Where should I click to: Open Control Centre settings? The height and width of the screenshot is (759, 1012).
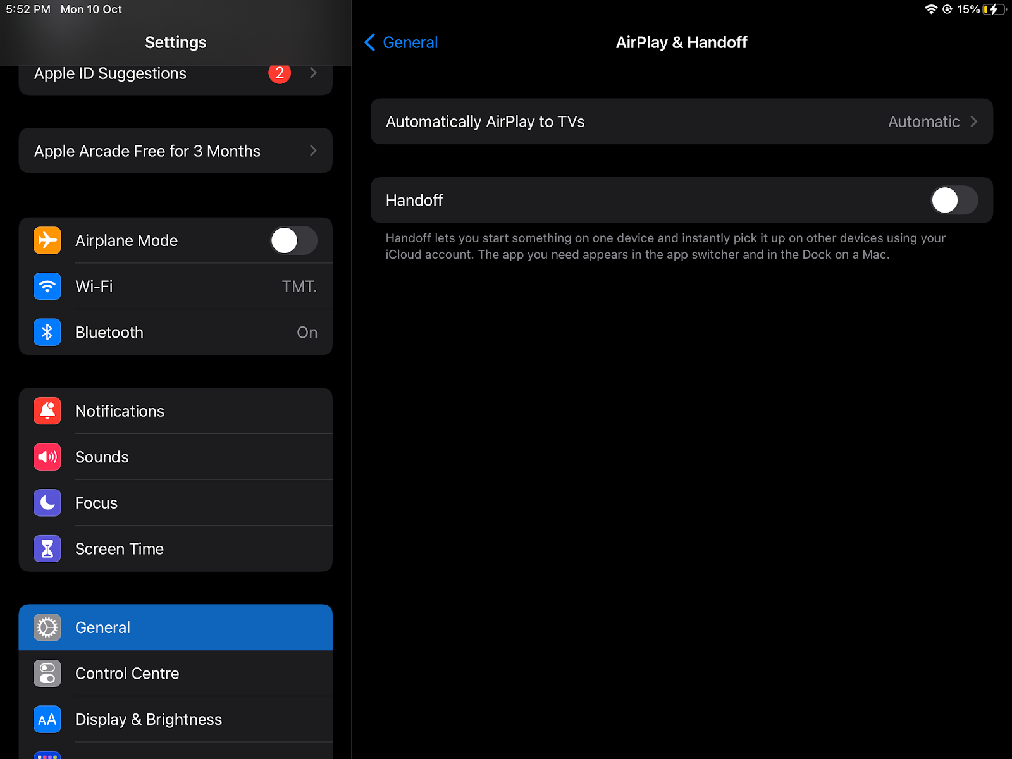(176, 674)
